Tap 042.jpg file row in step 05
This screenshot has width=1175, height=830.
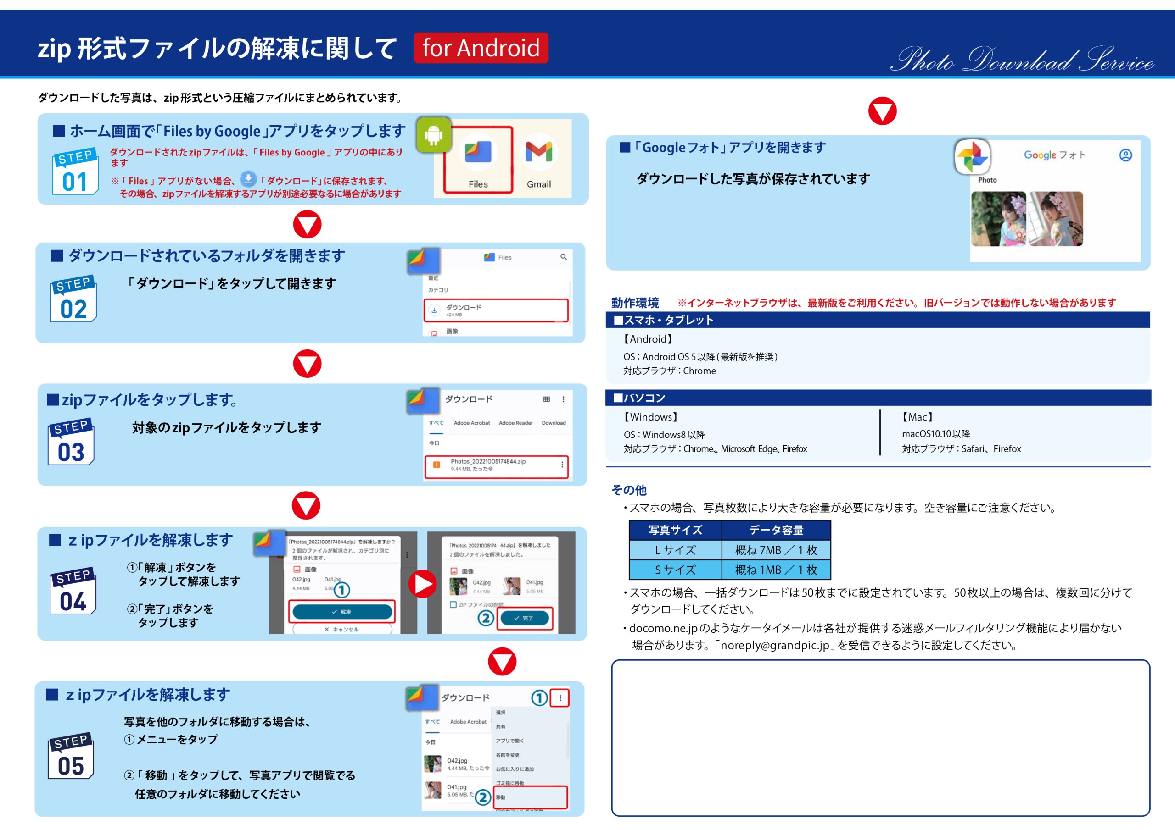(x=457, y=764)
